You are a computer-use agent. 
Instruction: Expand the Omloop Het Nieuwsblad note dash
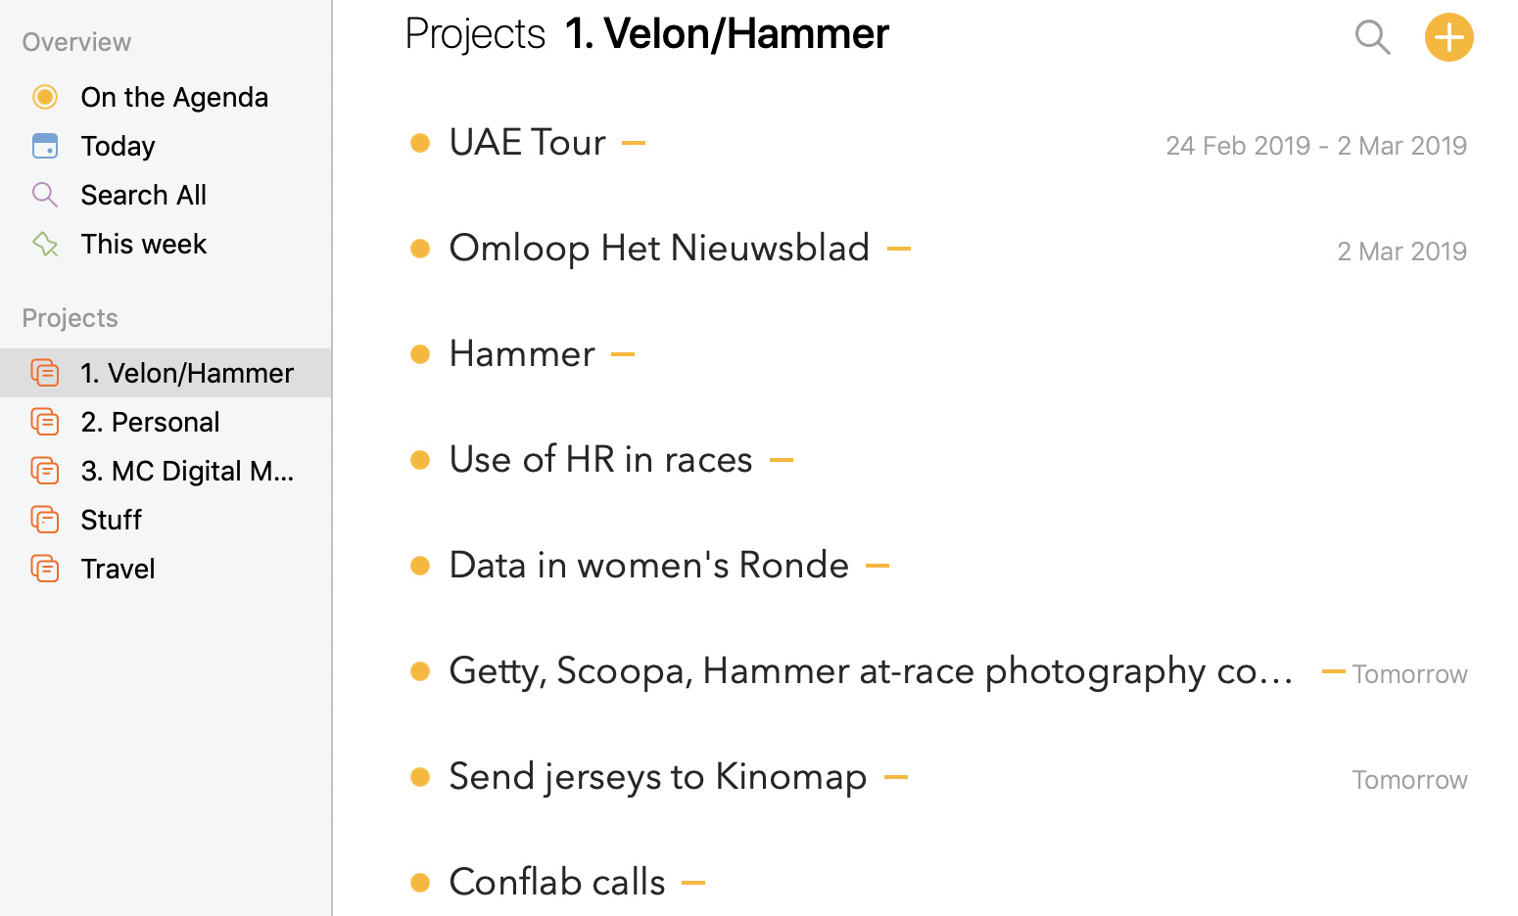pyautogui.click(x=899, y=249)
